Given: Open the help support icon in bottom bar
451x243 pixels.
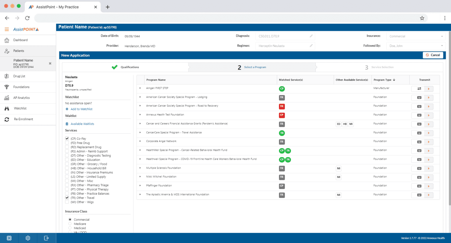Looking at the screenshot, I should (x=9, y=238).
